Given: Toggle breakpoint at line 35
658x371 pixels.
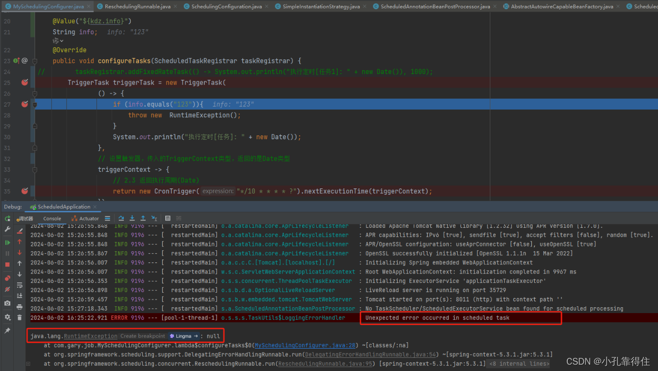Looking at the screenshot, I should [x=24, y=191].
